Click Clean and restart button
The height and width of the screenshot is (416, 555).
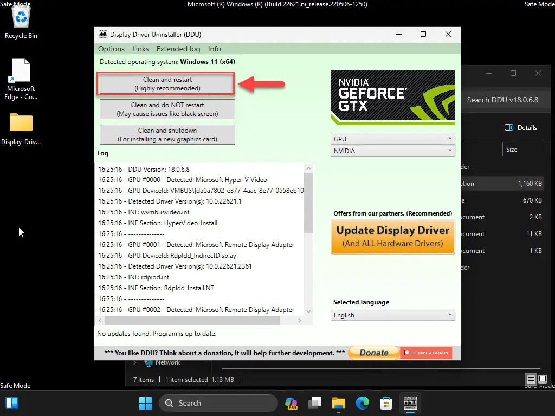coord(167,84)
